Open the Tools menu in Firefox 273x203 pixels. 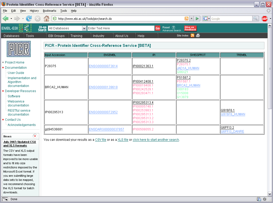click(x=64, y=11)
